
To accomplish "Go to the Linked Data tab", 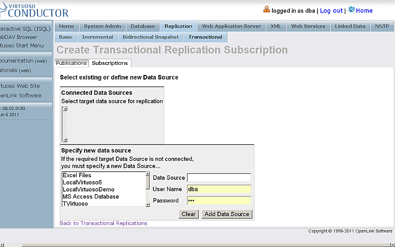I will click(350, 26).
